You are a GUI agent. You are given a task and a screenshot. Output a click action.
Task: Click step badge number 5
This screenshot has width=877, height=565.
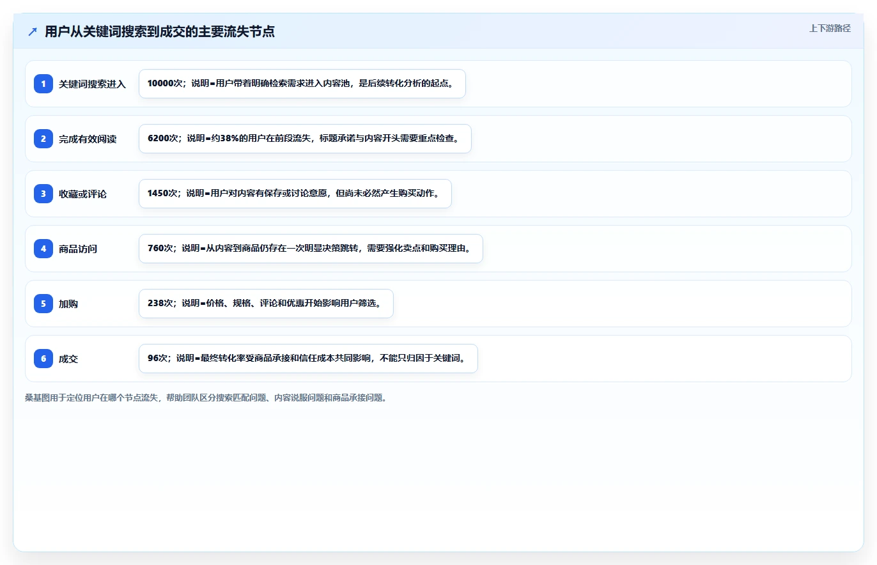pyautogui.click(x=43, y=304)
